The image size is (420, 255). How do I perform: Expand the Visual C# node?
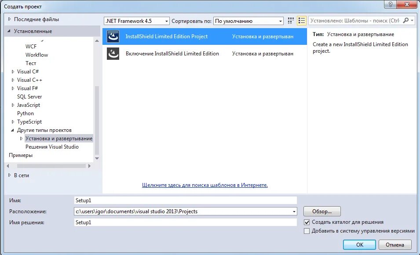click(13, 72)
